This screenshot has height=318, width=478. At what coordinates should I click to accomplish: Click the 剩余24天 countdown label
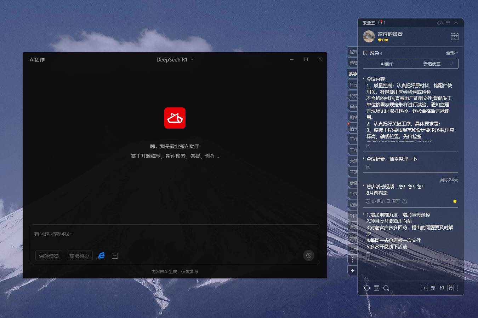click(x=449, y=180)
